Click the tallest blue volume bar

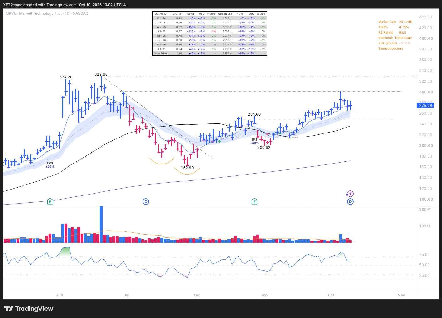[101, 224]
